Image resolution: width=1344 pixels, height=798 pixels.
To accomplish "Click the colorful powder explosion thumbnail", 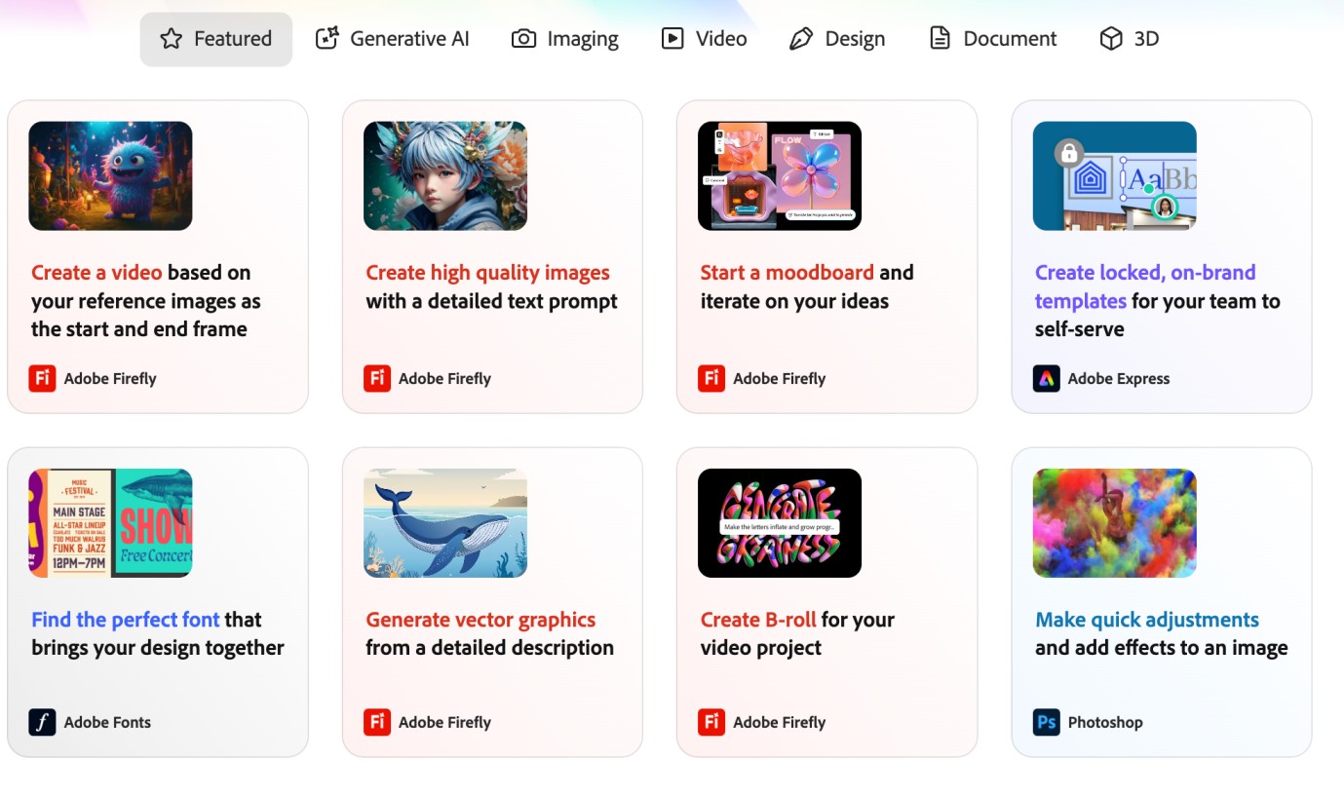I will (1114, 522).
